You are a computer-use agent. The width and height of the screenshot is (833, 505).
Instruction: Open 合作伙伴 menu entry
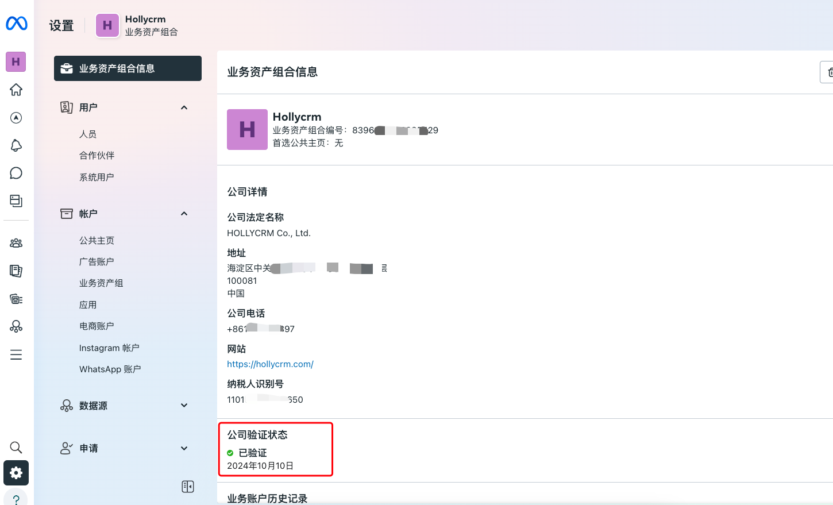click(97, 155)
